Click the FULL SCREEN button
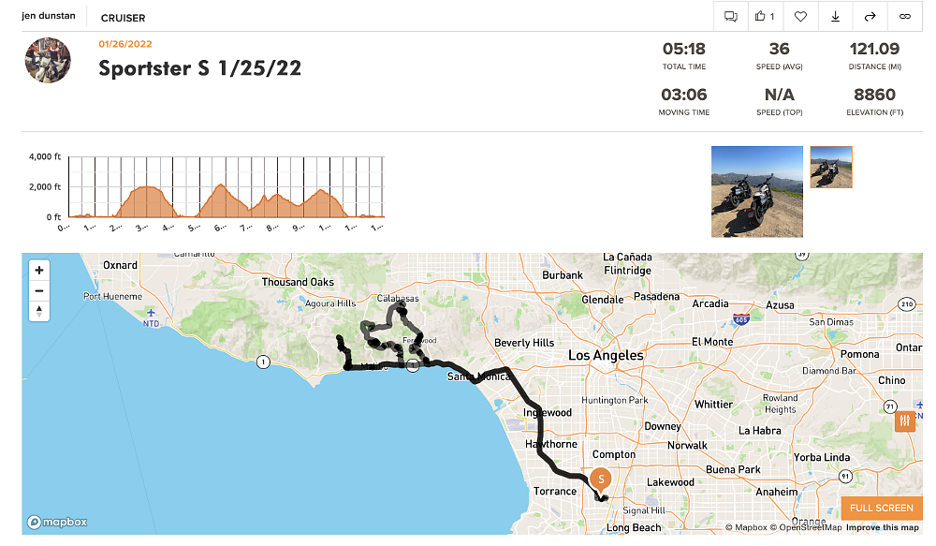The height and width of the screenshot is (546, 936). [x=881, y=507]
